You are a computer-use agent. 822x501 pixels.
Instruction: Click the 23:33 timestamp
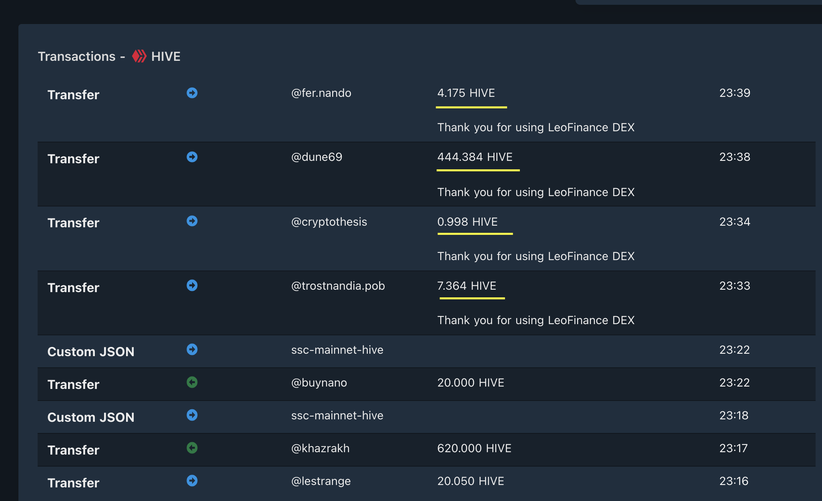[x=735, y=286]
